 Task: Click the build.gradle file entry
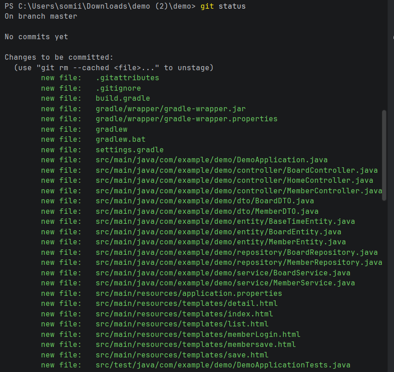(x=123, y=98)
